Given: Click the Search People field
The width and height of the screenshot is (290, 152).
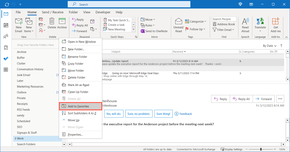Looking at the screenshot, I should tap(225, 19).
